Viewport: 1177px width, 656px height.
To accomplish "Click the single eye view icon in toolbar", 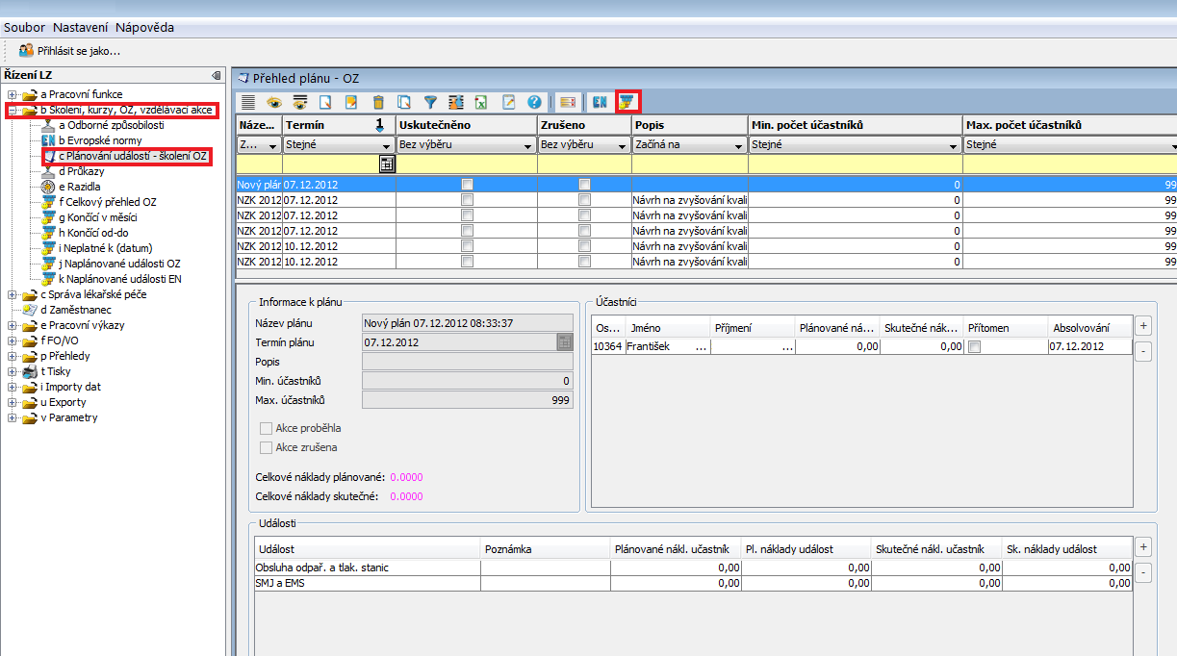I will click(274, 101).
